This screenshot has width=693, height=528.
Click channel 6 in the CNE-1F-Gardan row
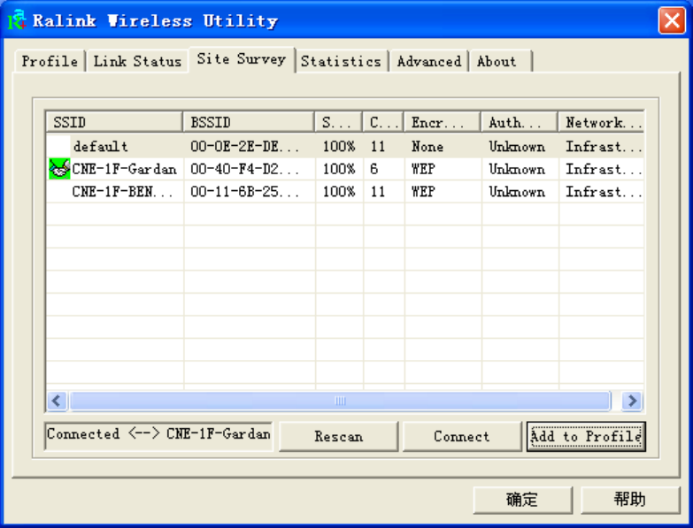click(x=373, y=169)
